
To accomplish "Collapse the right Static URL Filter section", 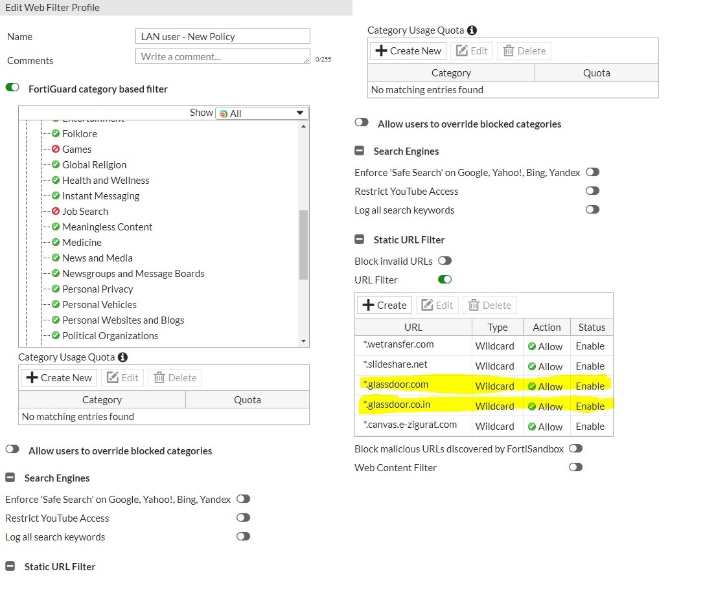I will pyautogui.click(x=360, y=239).
